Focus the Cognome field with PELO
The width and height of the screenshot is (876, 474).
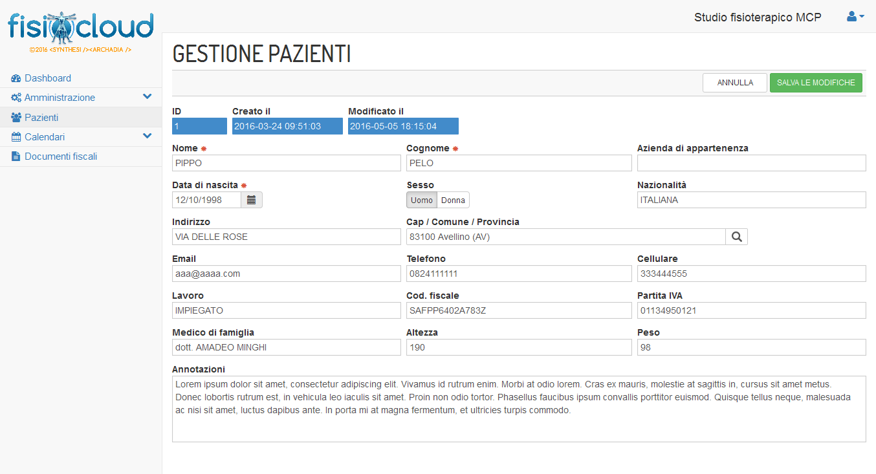pos(519,163)
